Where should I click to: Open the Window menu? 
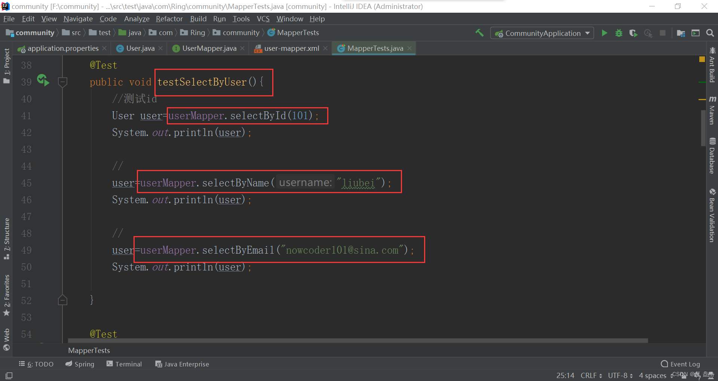coord(289,19)
